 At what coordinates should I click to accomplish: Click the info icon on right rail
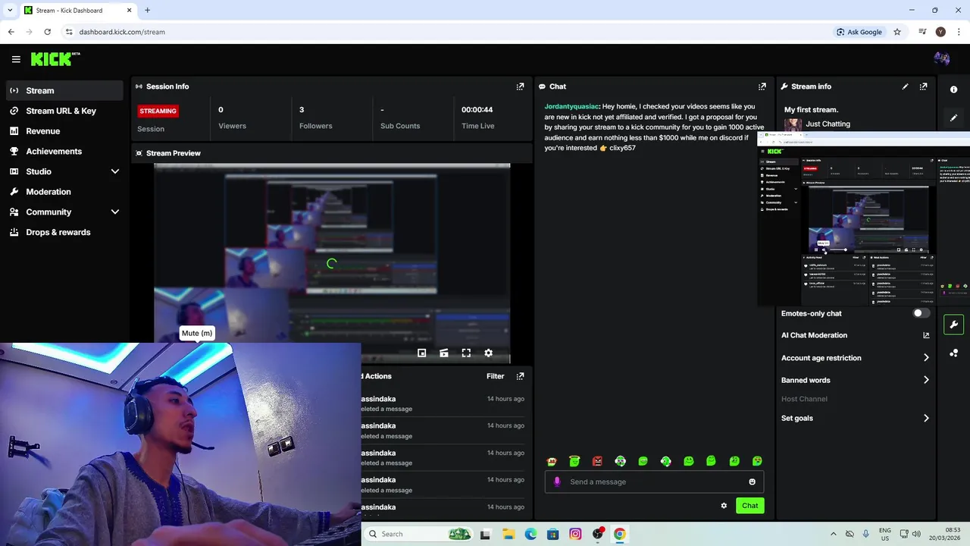tap(953, 89)
